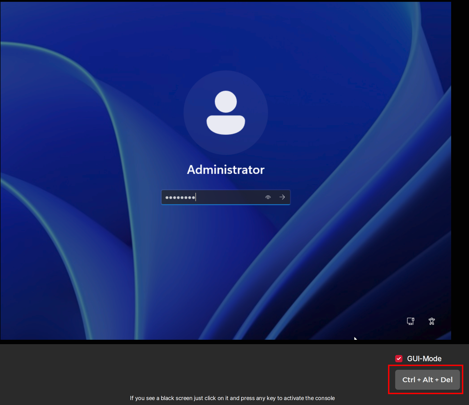The height and width of the screenshot is (405, 469).
Task: Reveal the password with the eye icon
Action: click(x=268, y=197)
